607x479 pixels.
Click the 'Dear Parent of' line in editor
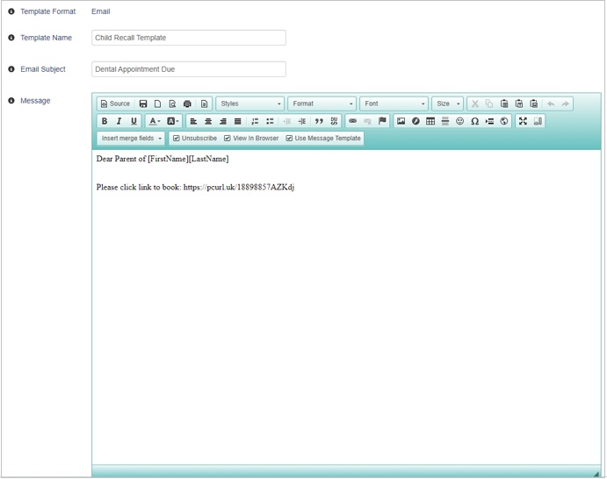point(163,159)
